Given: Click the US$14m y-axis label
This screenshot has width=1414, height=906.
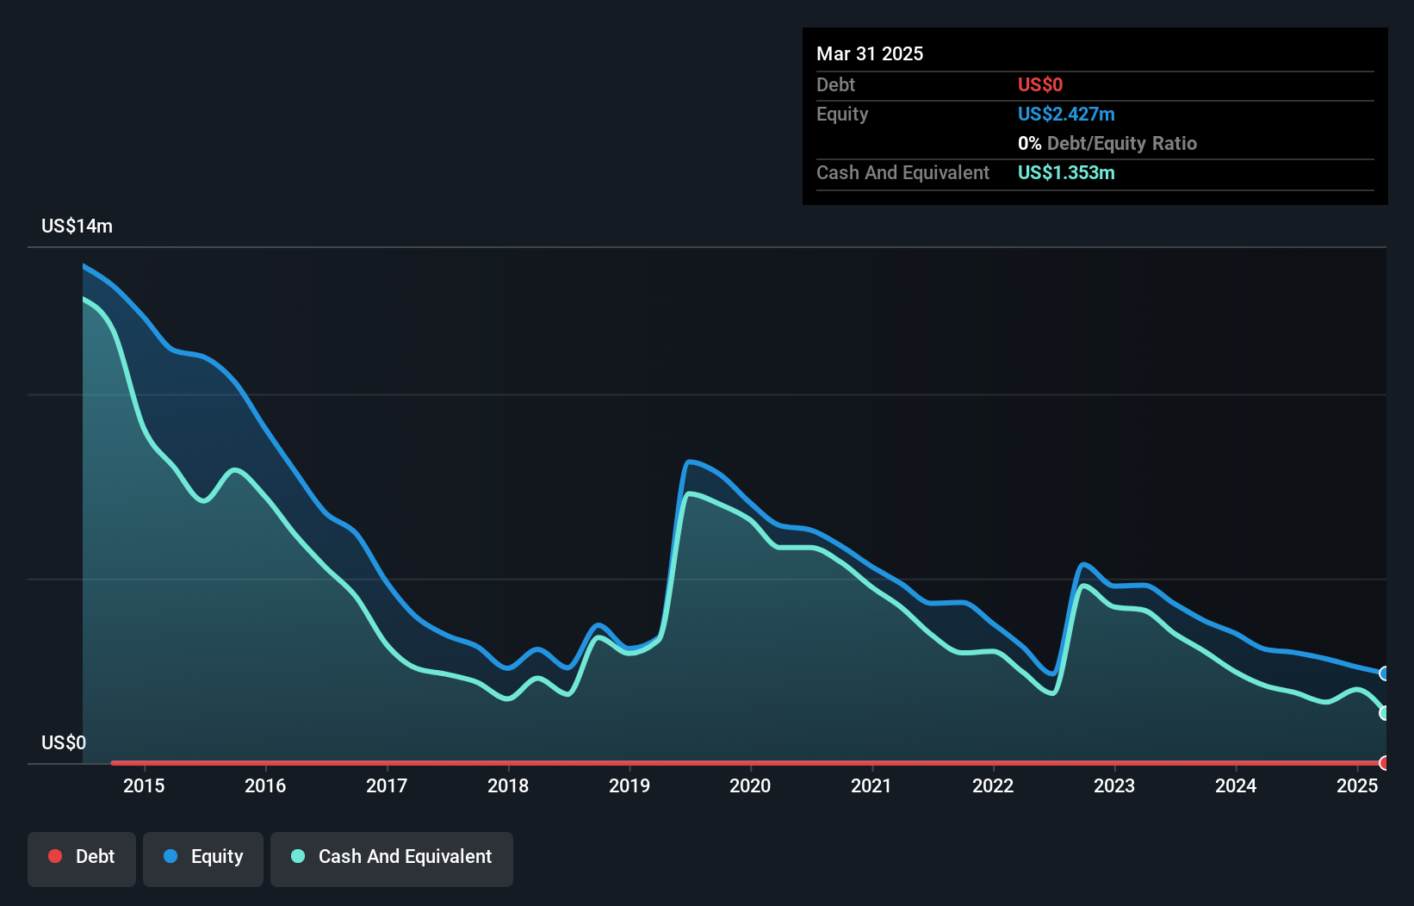Looking at the screenshot, I should [77, 226].
